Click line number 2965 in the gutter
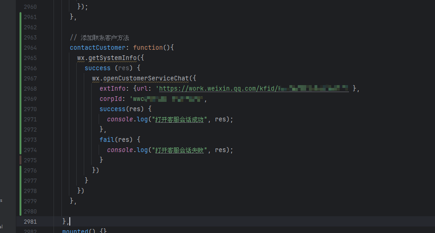This screenshot has height=233, width=435. (x=30, y=58)
